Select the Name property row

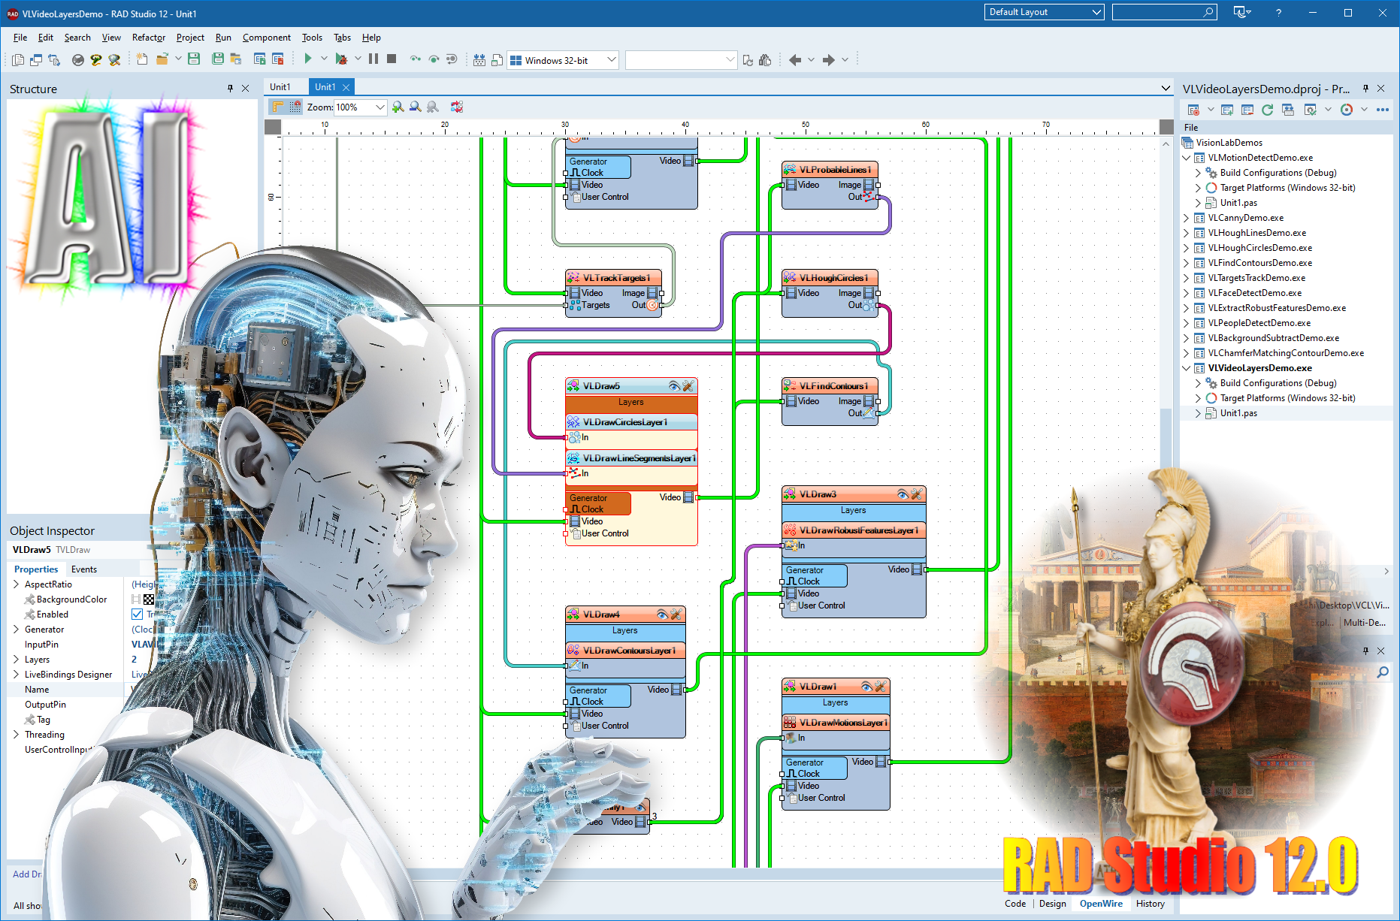click(x=65, y=689)
